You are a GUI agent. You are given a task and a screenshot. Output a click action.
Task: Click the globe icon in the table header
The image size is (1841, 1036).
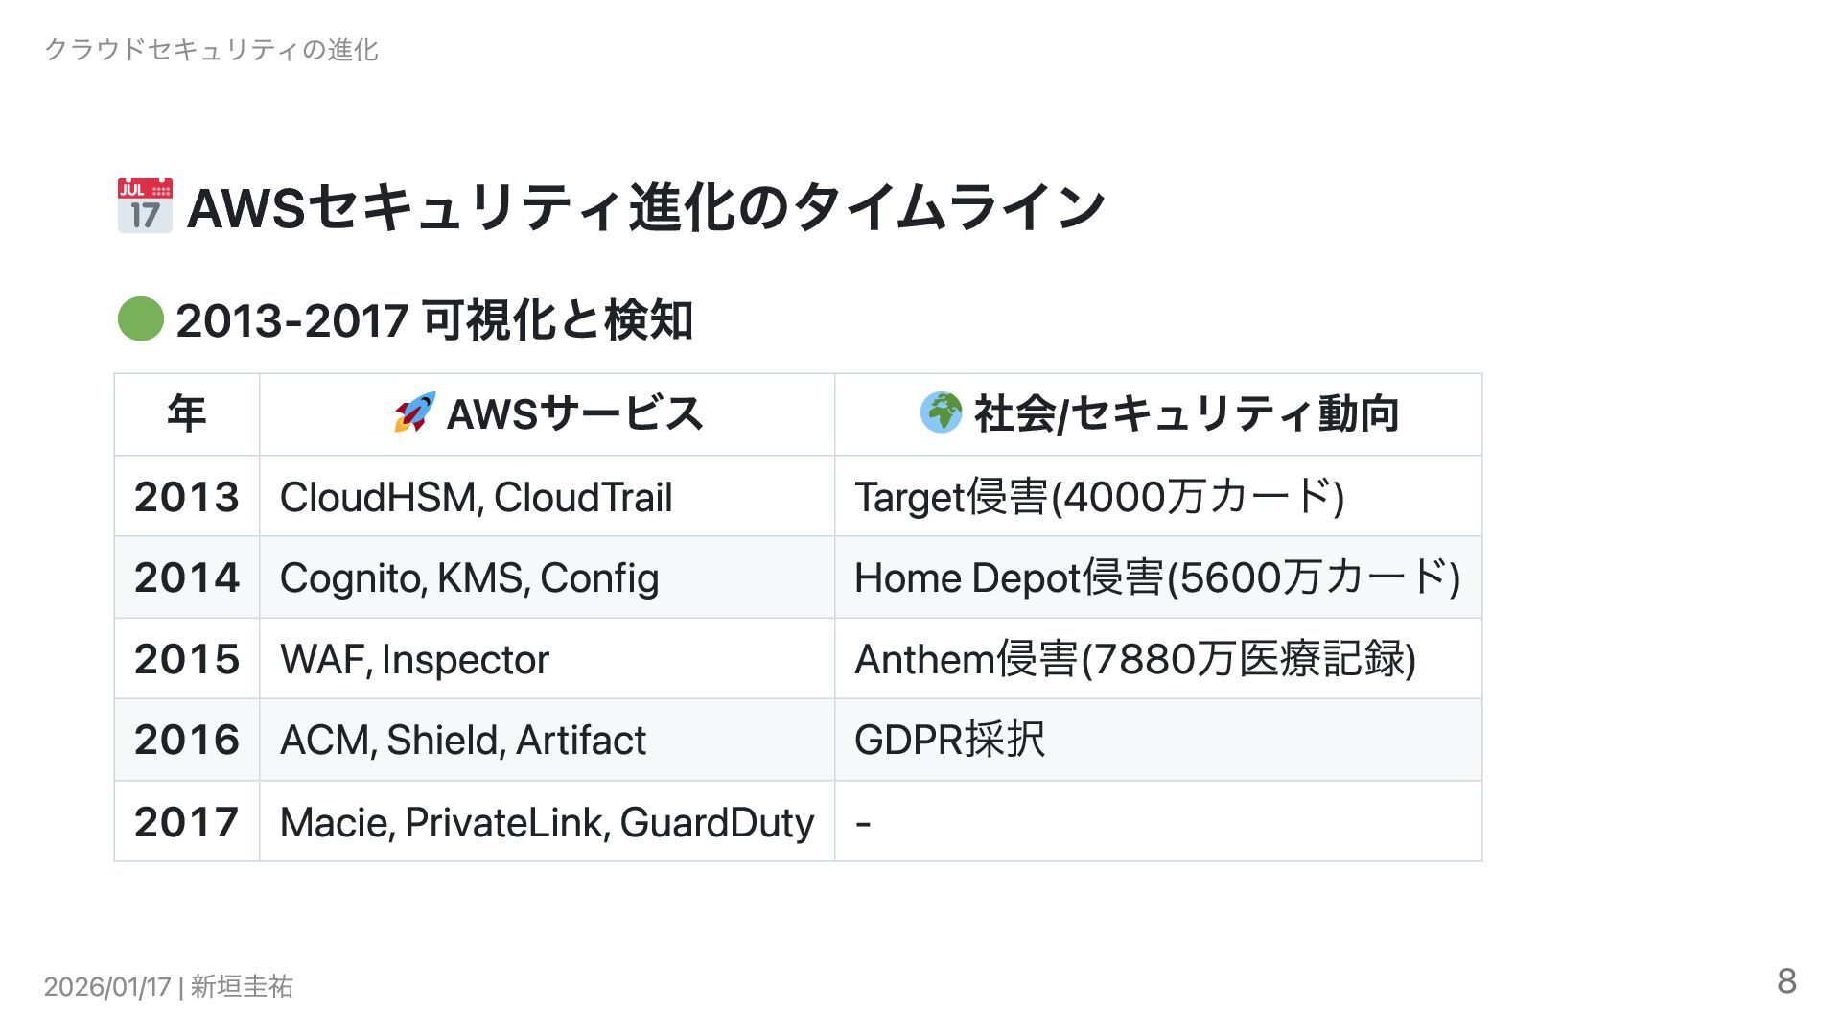(941, 412)
